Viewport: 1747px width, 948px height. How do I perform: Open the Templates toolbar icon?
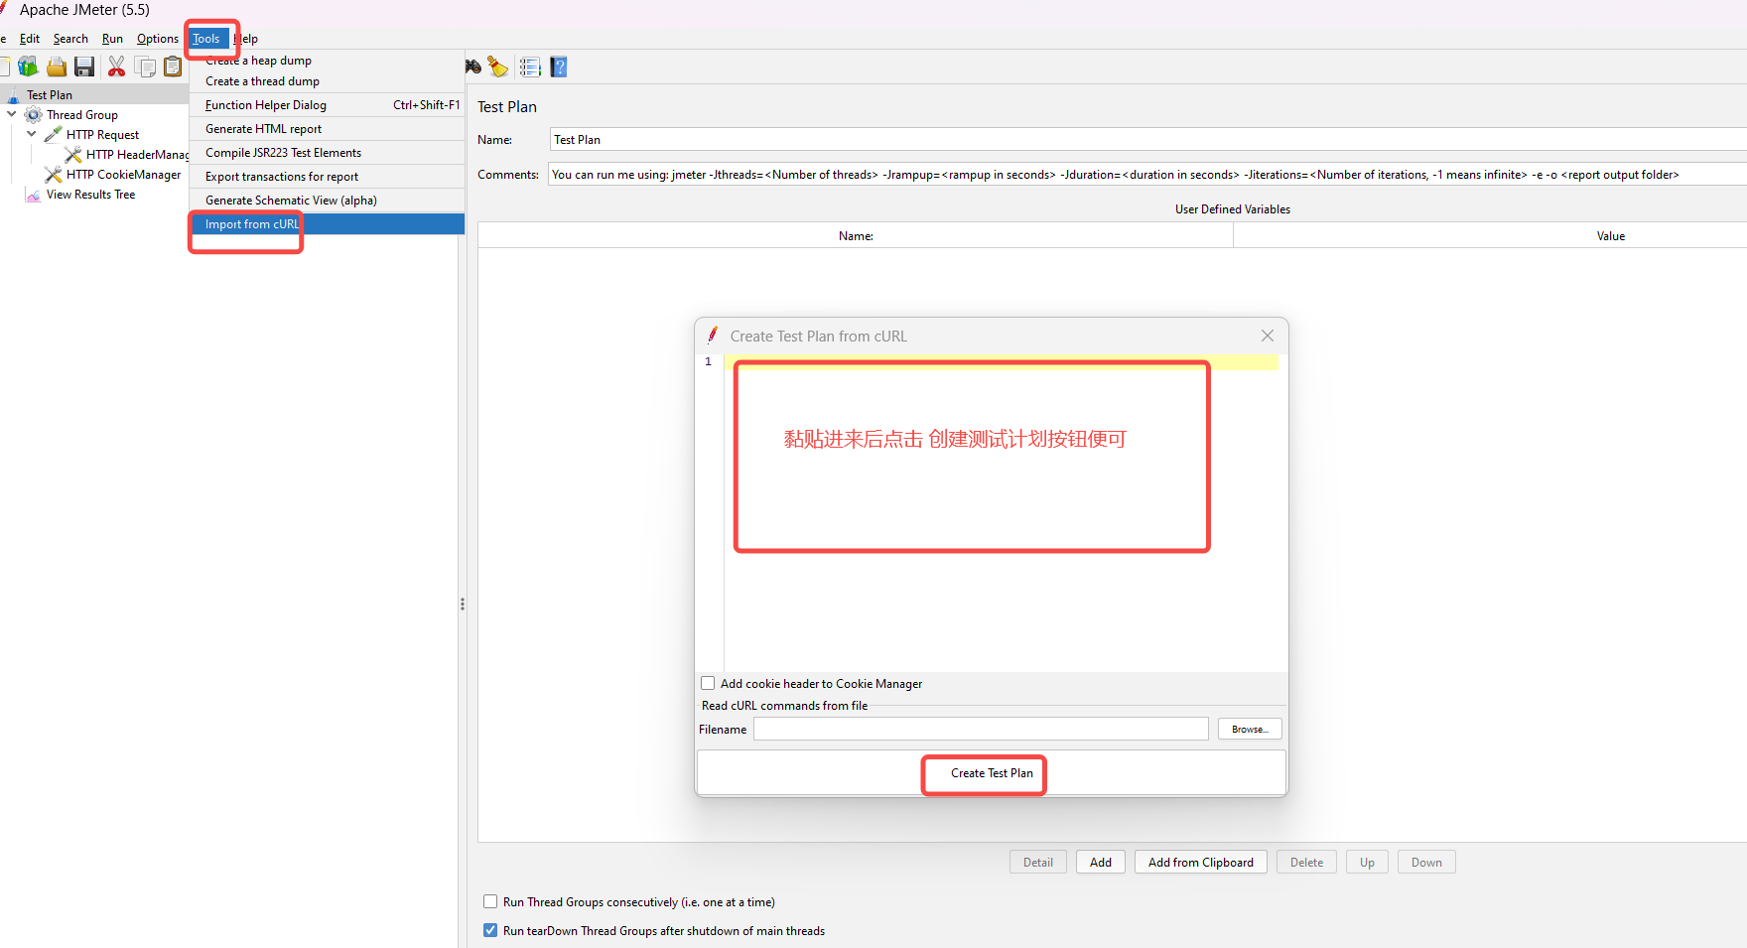pyautogui.click(x=28, y=67)
